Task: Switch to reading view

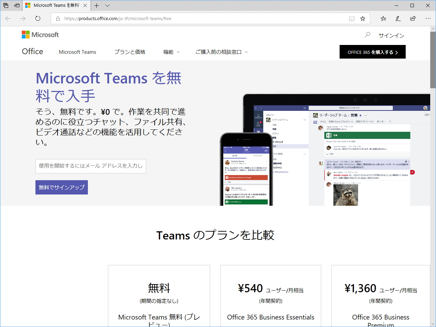Action: point(352,18)
